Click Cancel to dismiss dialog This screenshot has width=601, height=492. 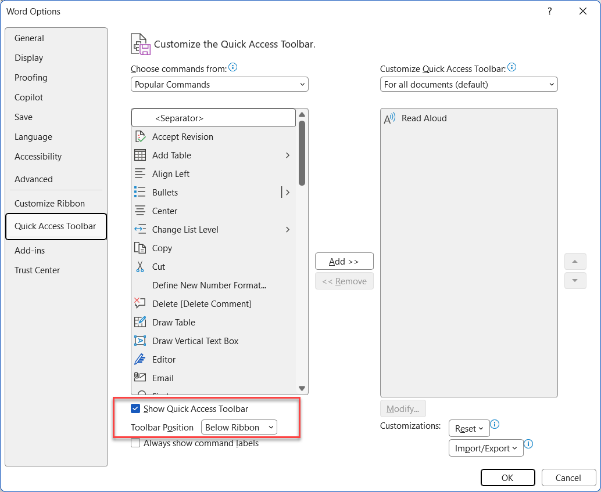point(568,477)
